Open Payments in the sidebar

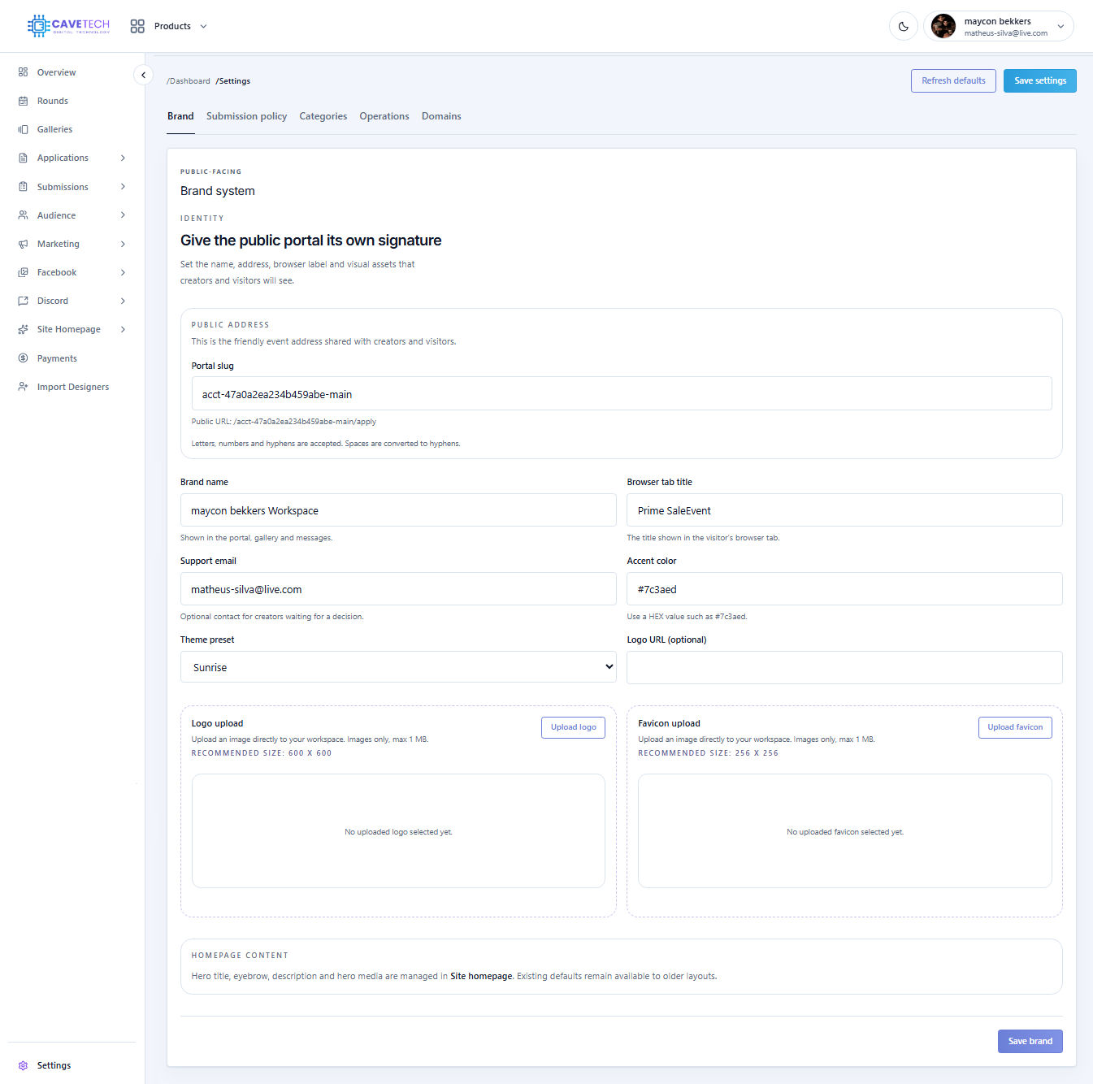pos(57,358)
